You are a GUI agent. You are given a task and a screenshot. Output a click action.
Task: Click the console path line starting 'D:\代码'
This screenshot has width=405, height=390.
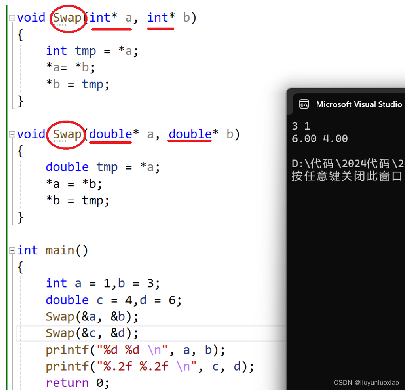tap(348, 164)
